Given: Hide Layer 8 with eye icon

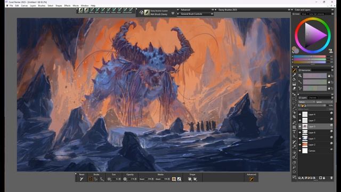Looking at the screenshot, I should coord(300,114).
